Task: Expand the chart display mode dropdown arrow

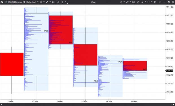Action: [x=44, y=2]
